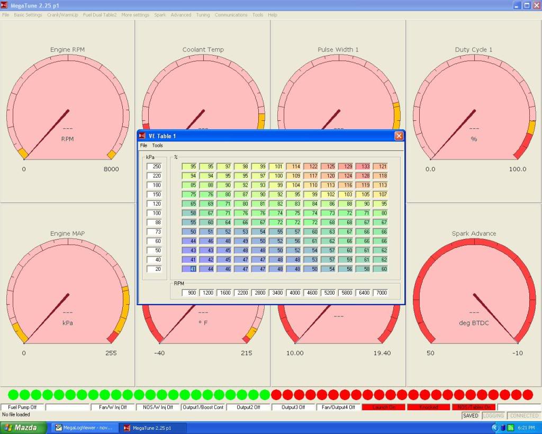Select the 7000 RPM bin field

(380, 293)
